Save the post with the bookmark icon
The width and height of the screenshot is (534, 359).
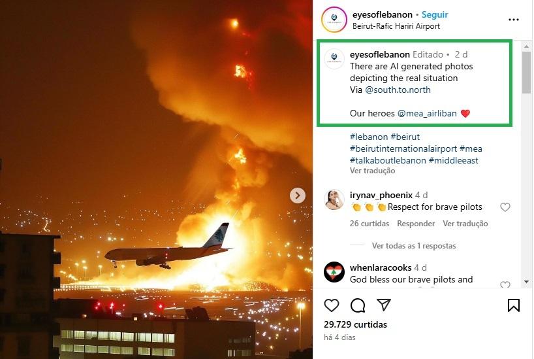(x=514, y=305)
